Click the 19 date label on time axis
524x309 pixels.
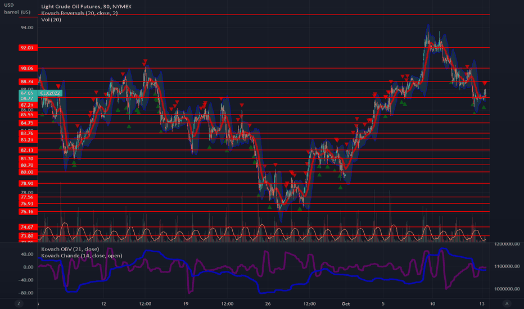click(186, 303)
